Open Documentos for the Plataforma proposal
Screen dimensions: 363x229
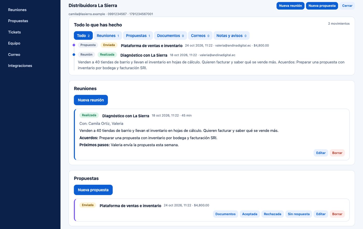tap(225, 214)
